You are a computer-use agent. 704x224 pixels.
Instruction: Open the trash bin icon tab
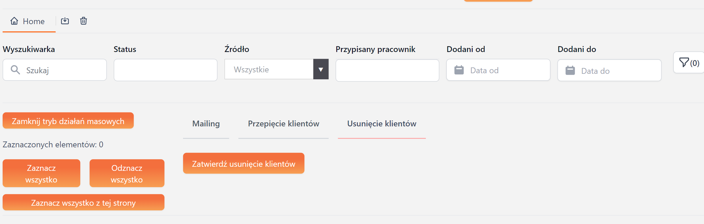coord(83,21)
